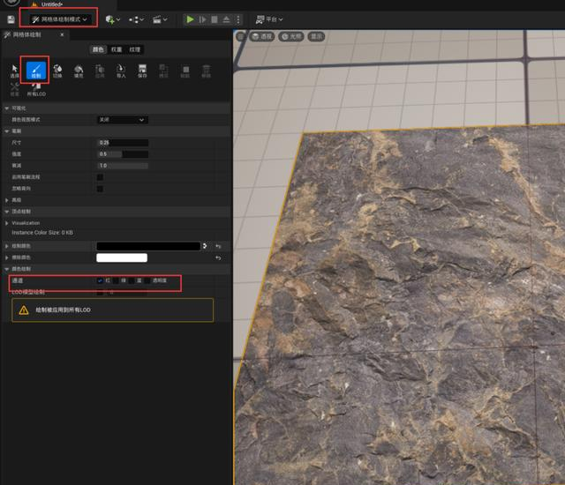Viewport: 565px width, 485px height.
Task: Click the Perspective viewport button
Action: pos(262,36)
